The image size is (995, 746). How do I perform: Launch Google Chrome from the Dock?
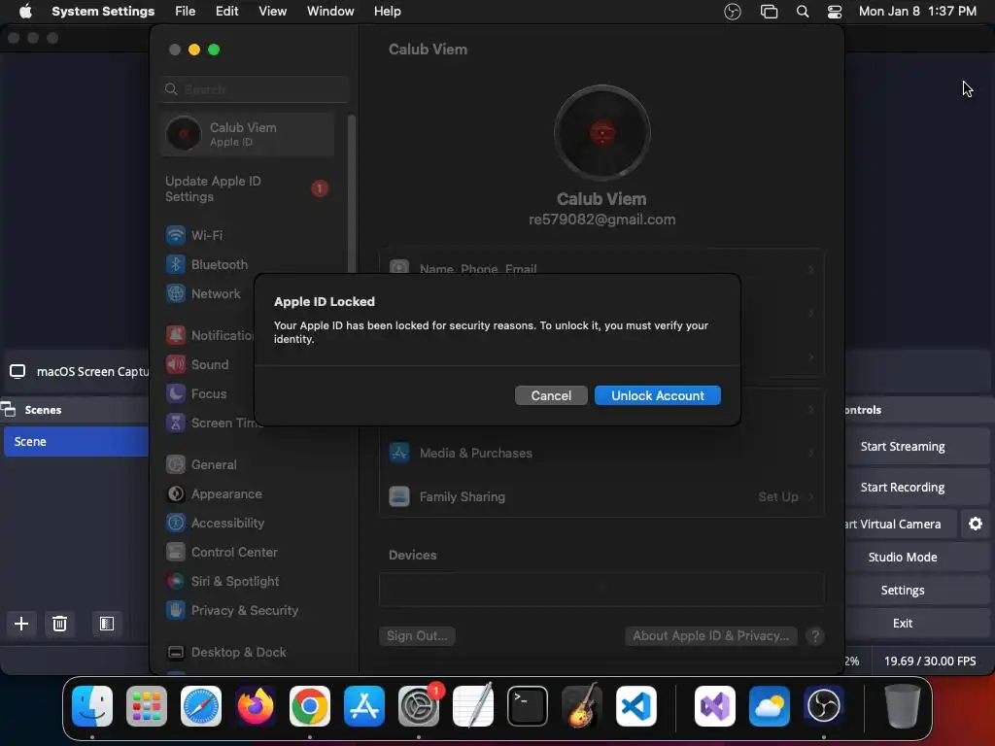310,706
